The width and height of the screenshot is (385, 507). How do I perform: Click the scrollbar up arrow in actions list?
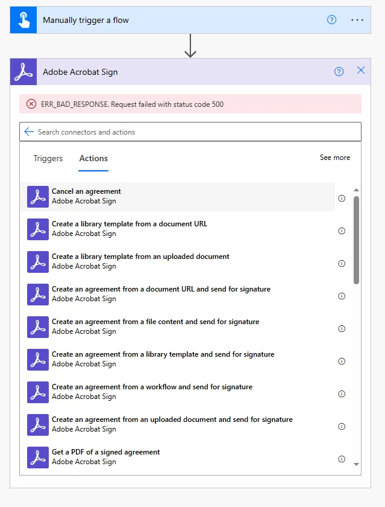point(356,190)
